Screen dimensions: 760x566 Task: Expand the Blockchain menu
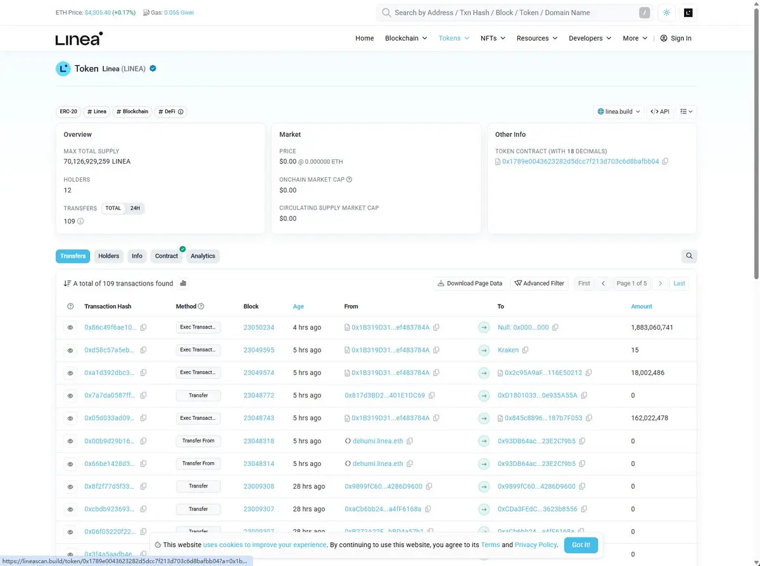(x=406, y=39)
